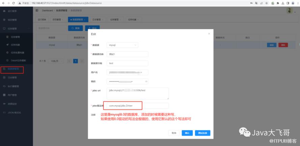This screenshot has width=300, height=146.
Task: Select page 1 in pagination
Action: [76, 61]
